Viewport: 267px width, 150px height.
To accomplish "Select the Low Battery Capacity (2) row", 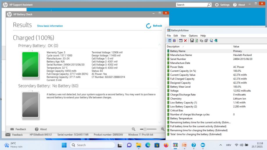I will pyautogui.click(x=216, y=107).
